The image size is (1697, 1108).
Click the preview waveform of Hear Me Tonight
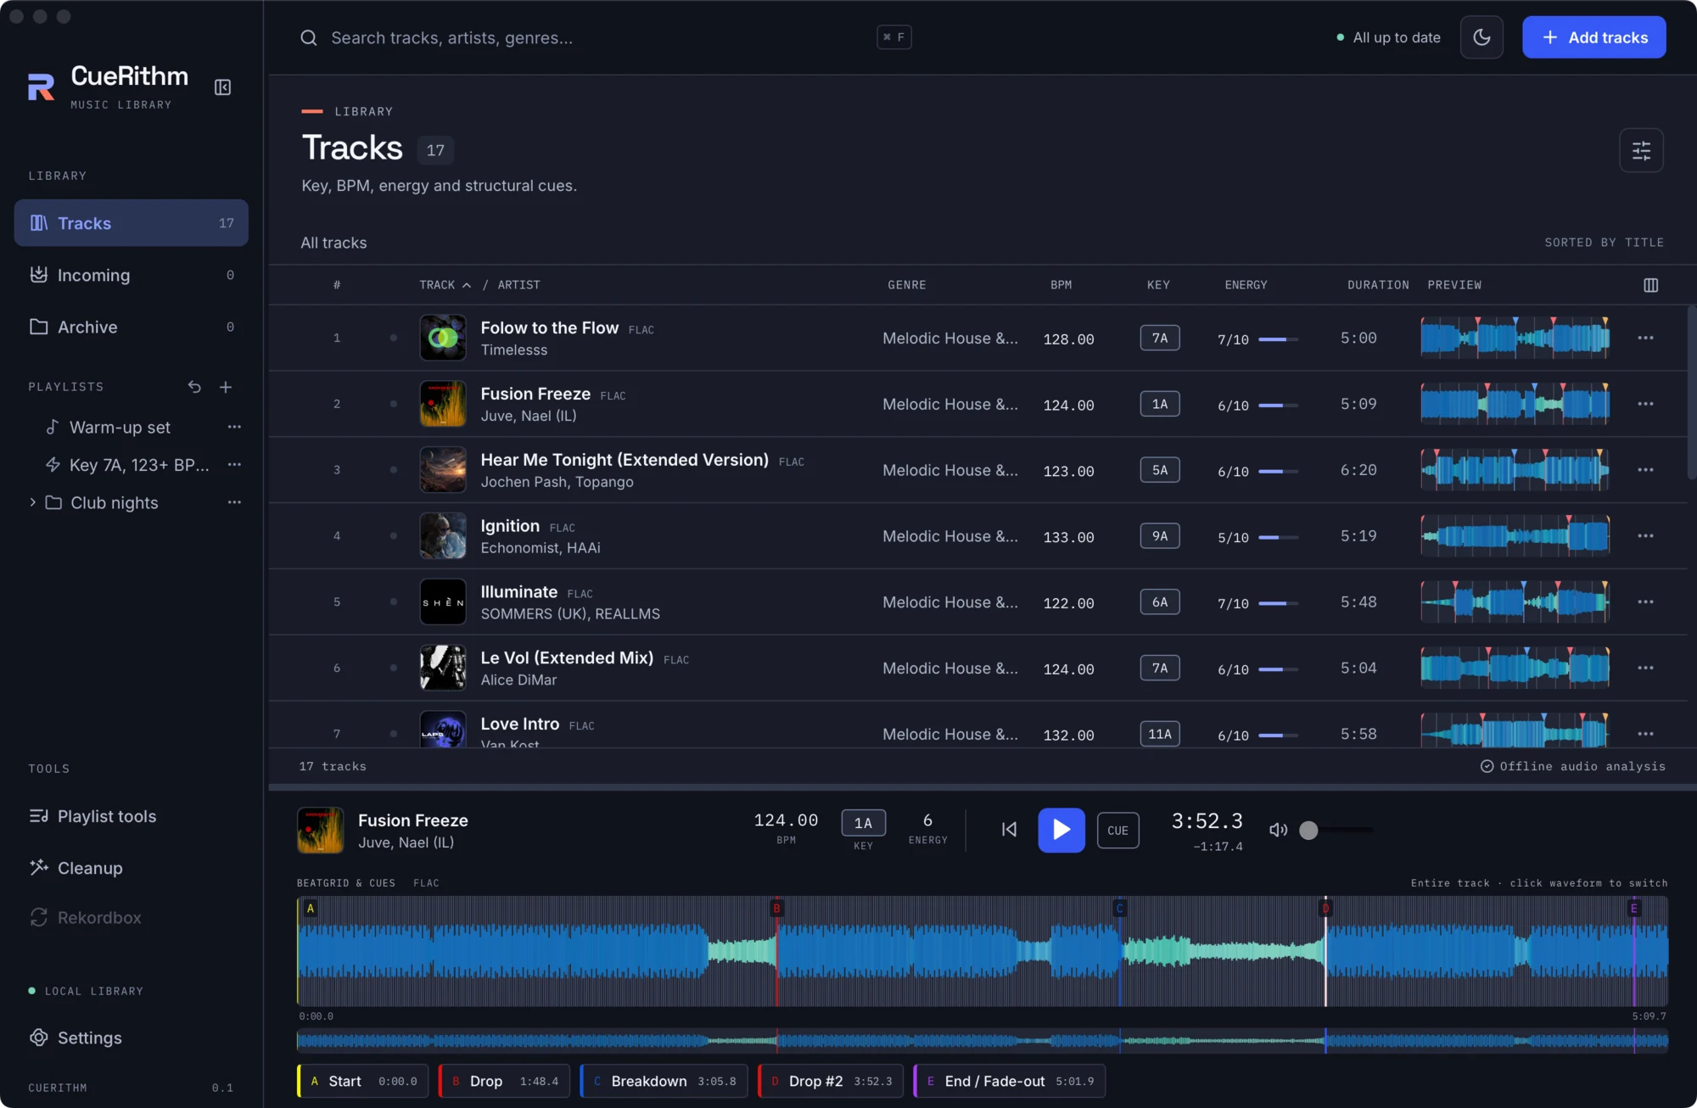(1515, 470)
